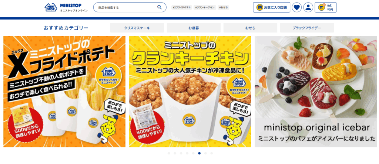Screen dimensions: 379x164
Task: Click the store icon in お気に入り店舗
Action: [259, 7]
